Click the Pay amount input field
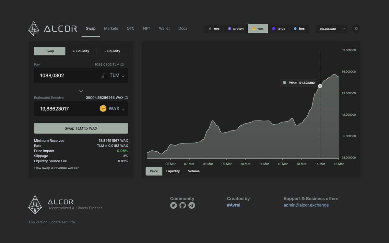Viewport: 389px width, 243px height. coord(65,75)
